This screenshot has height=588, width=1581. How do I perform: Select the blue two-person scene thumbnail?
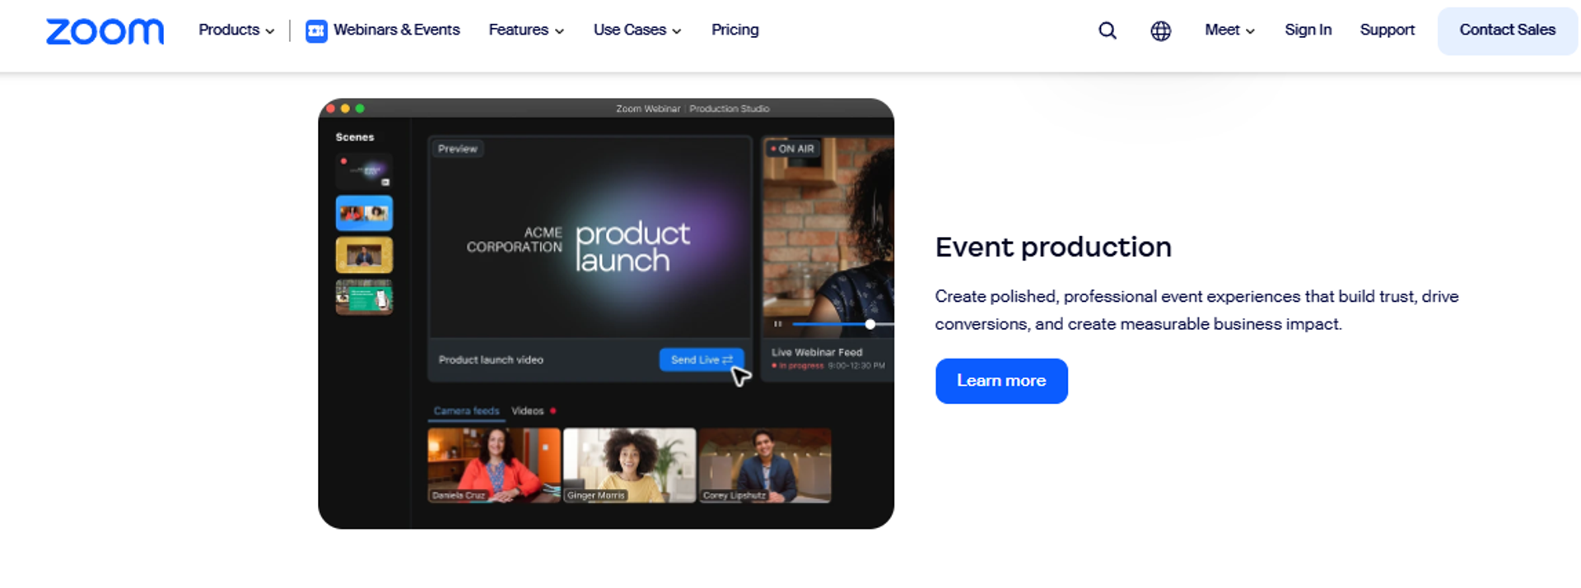point(364,213)
